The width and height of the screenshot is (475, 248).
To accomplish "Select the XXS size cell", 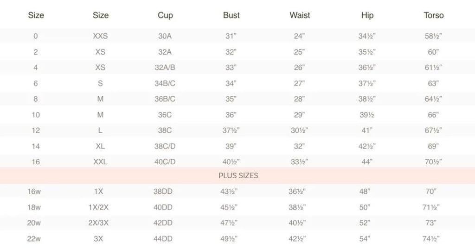I will pyautogui.click(x=100, y=36).
